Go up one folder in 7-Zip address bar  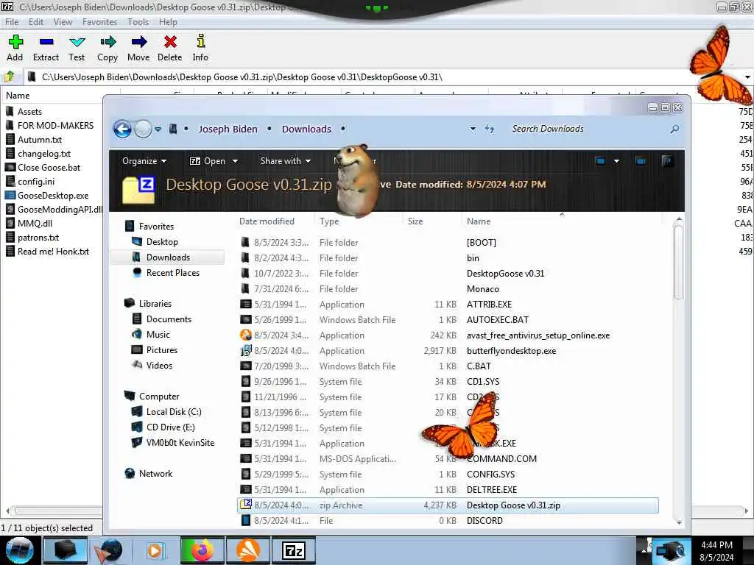click(9, 77)
